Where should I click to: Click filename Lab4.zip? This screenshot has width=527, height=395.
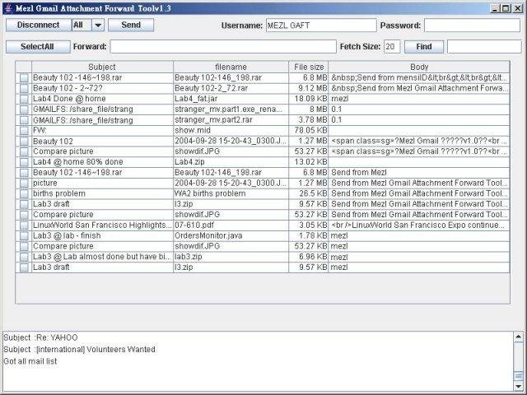189,162
